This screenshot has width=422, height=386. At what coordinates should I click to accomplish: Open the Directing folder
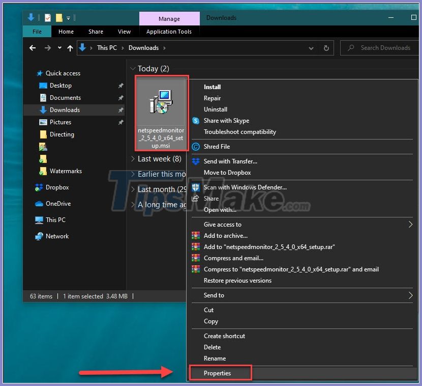coord(62,134)
